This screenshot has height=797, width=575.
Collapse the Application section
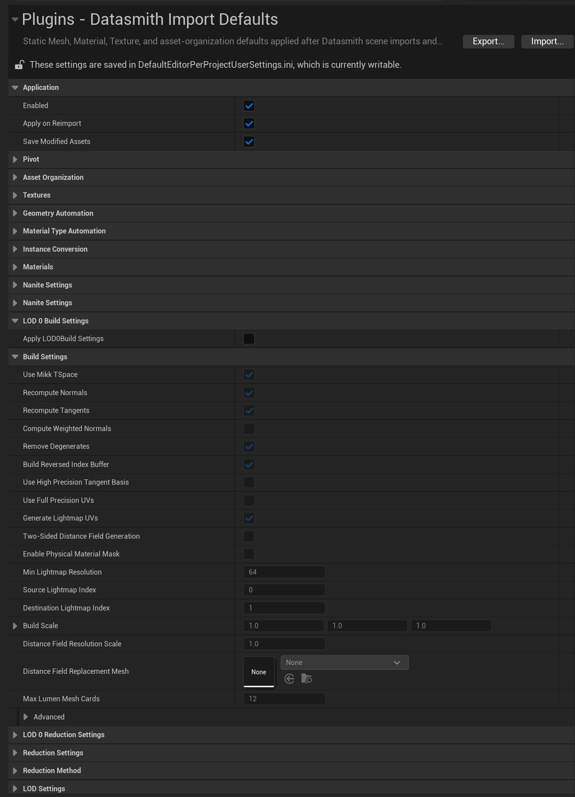pyautogui.click(x=15, y=88)
